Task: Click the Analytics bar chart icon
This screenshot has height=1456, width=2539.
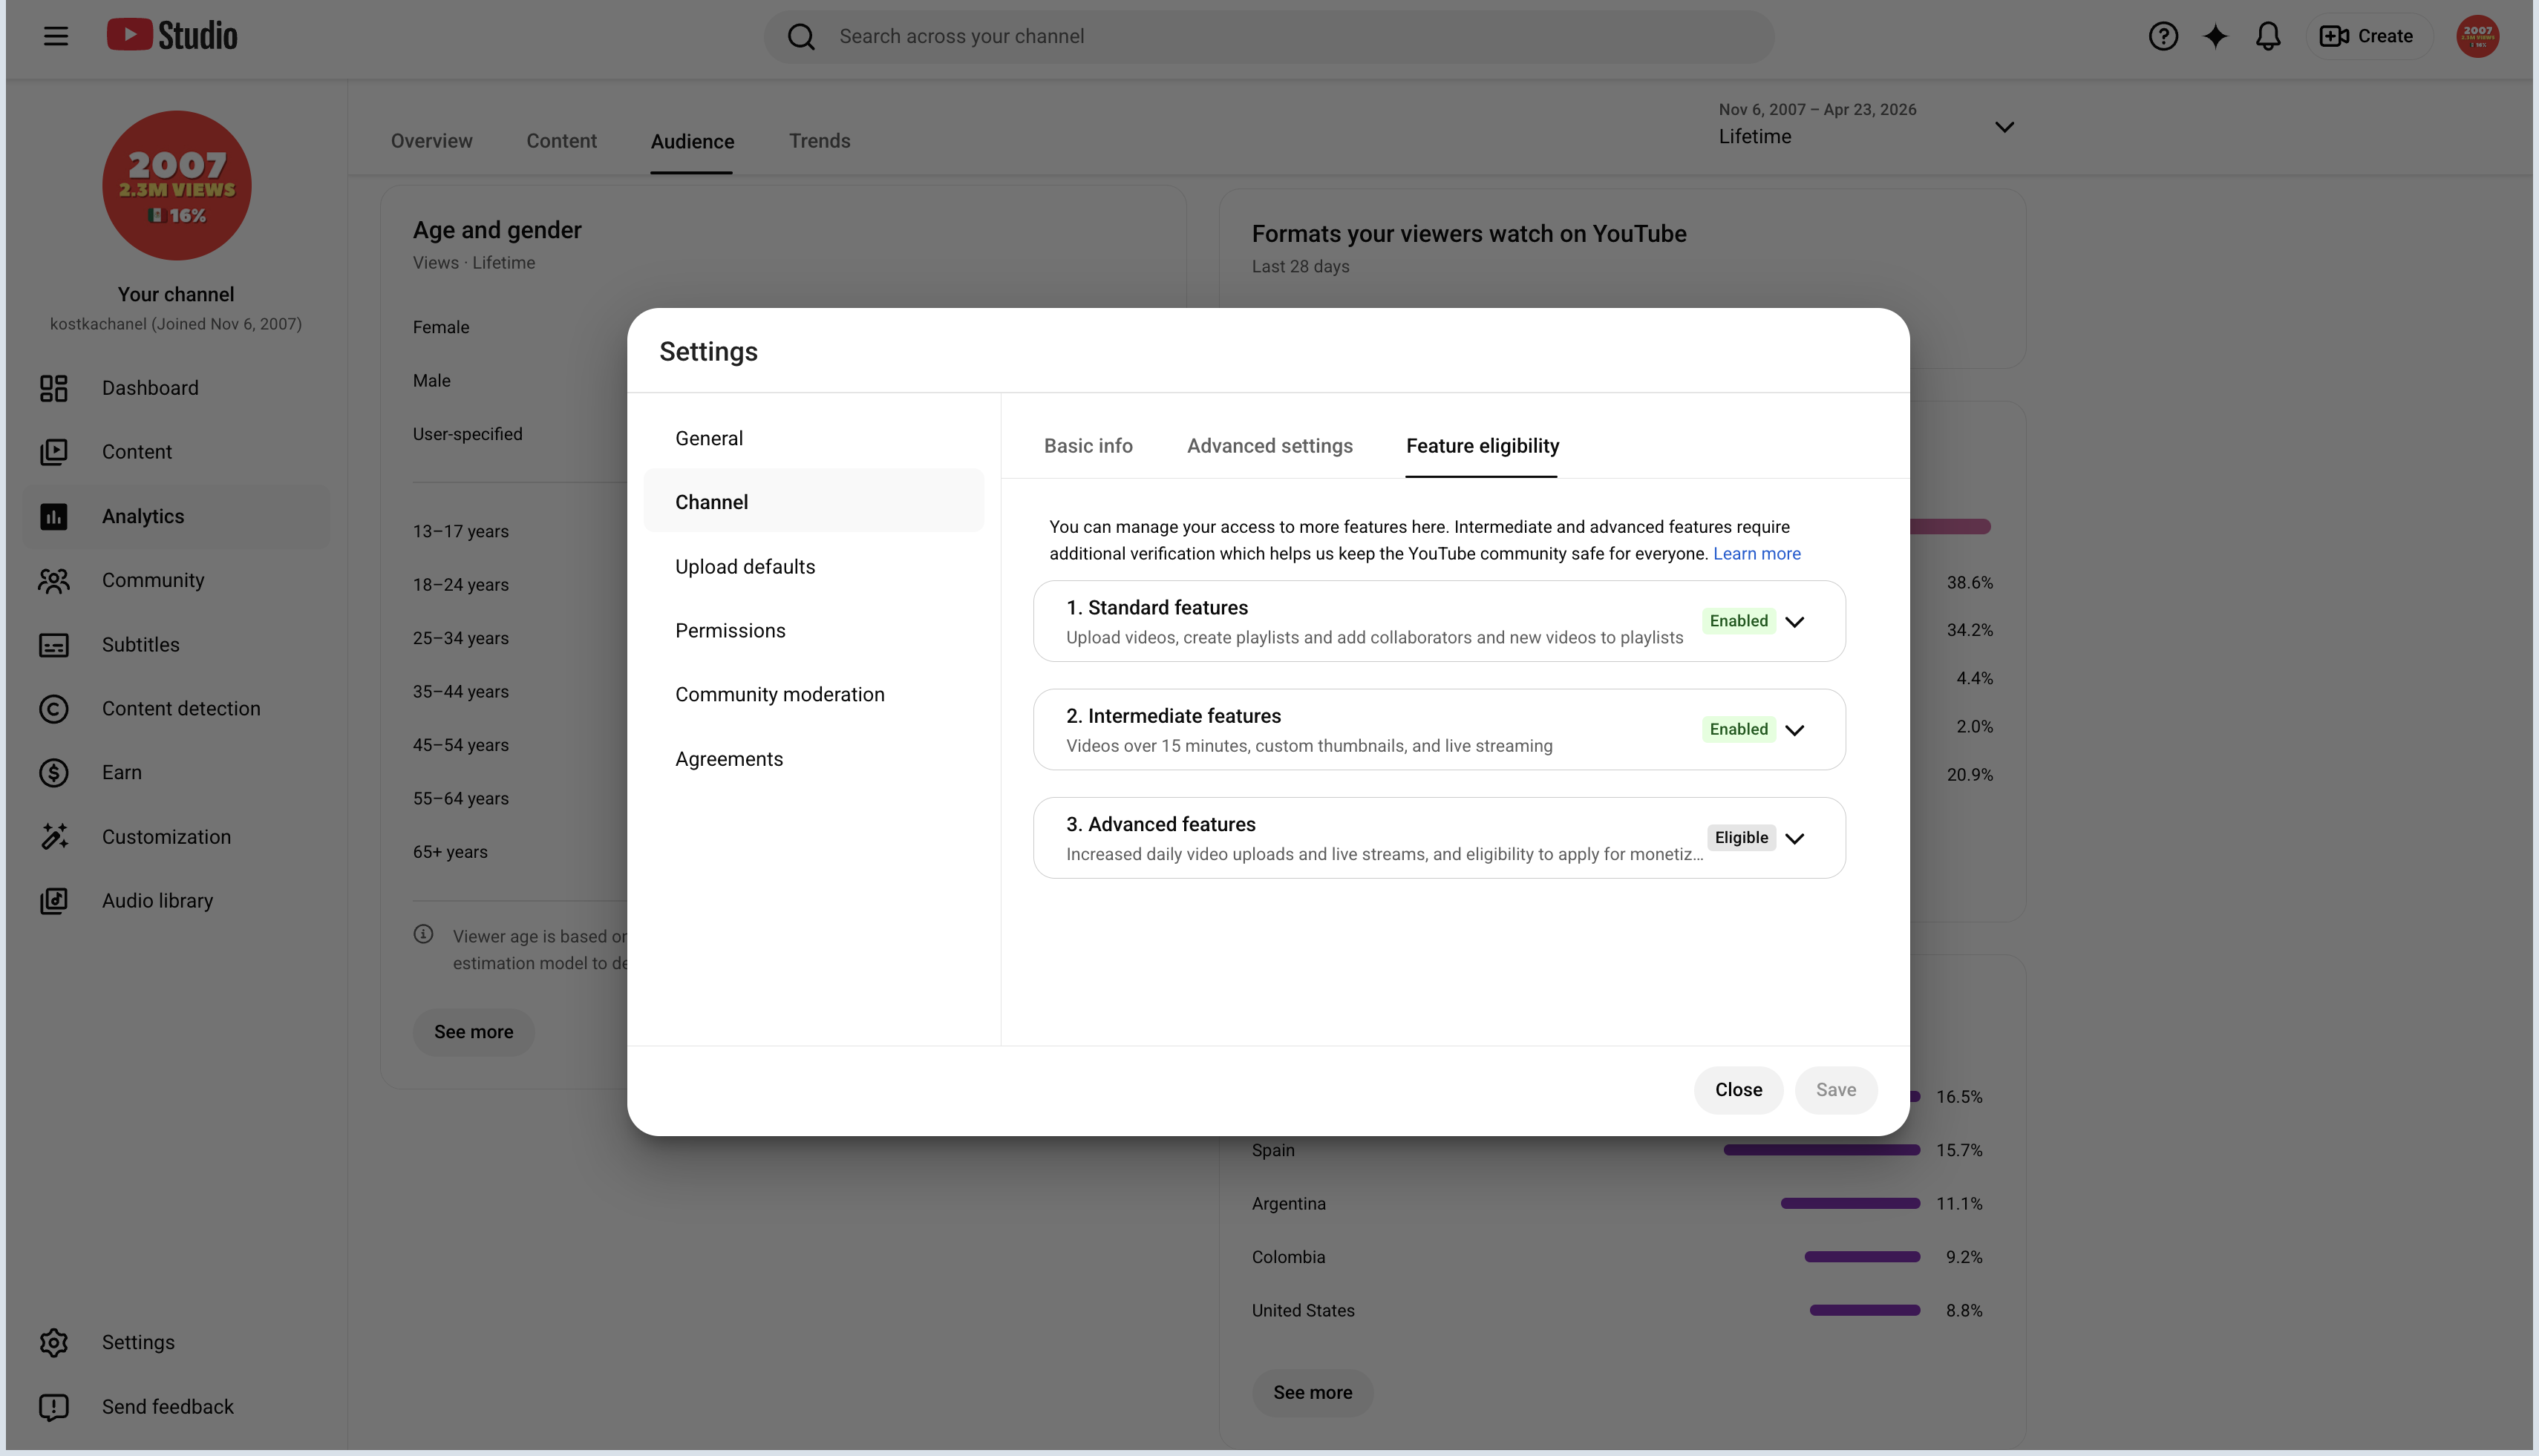Action: click(54, 516)
